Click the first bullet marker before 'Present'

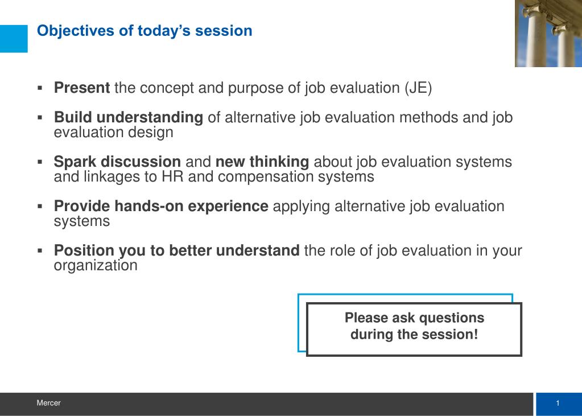40,88
